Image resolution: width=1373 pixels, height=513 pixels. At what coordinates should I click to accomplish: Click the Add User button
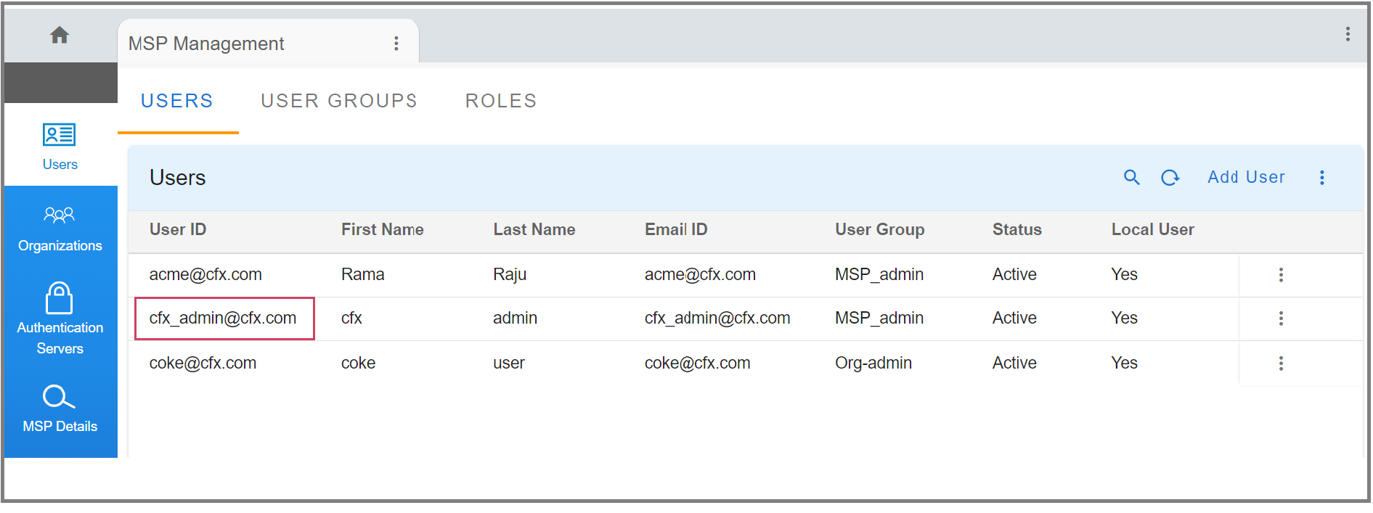pos(1246,177)
